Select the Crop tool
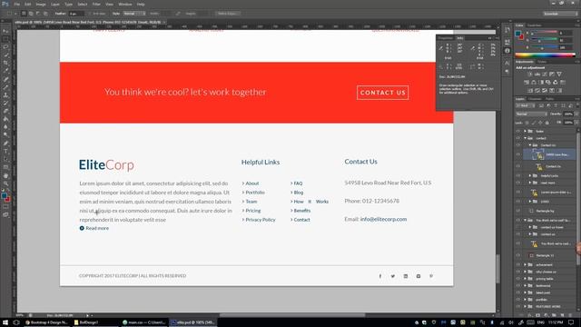Screen dimensions: 581x327 [5, 63]
